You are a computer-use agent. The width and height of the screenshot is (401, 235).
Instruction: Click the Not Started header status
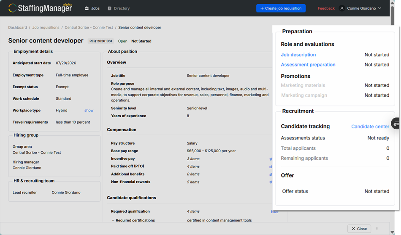pos(141,41)
